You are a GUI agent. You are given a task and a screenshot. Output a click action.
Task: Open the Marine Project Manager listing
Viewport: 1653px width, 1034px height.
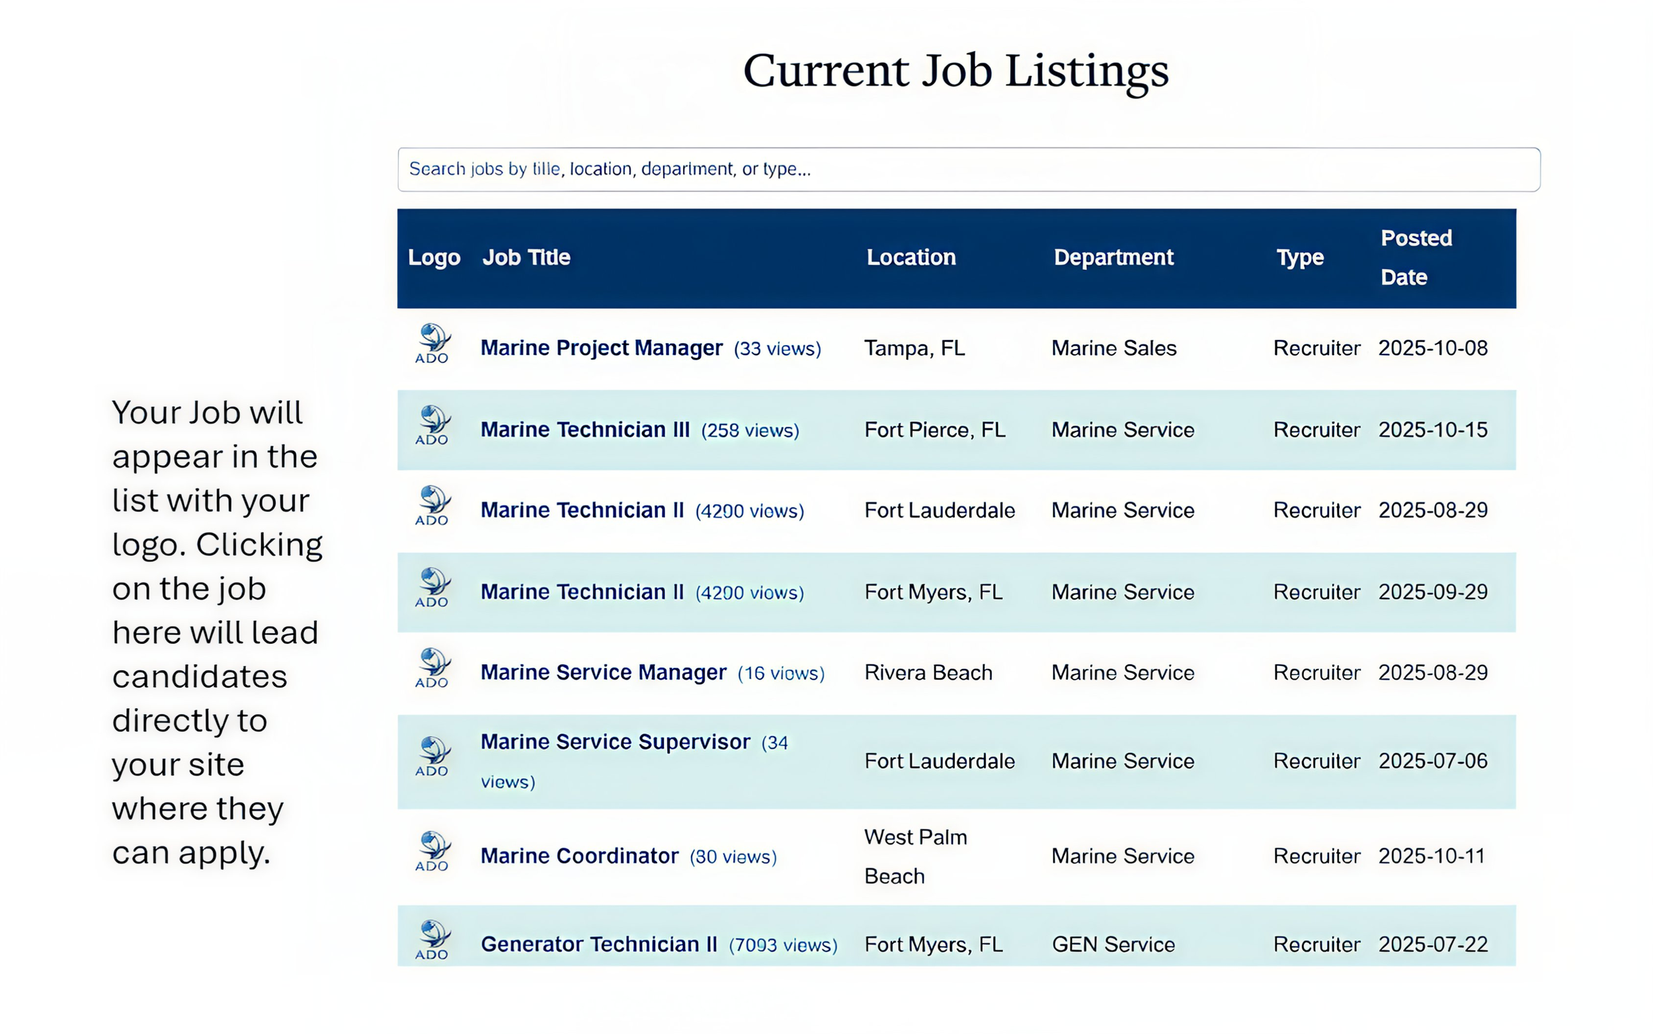tap(600, 348)
